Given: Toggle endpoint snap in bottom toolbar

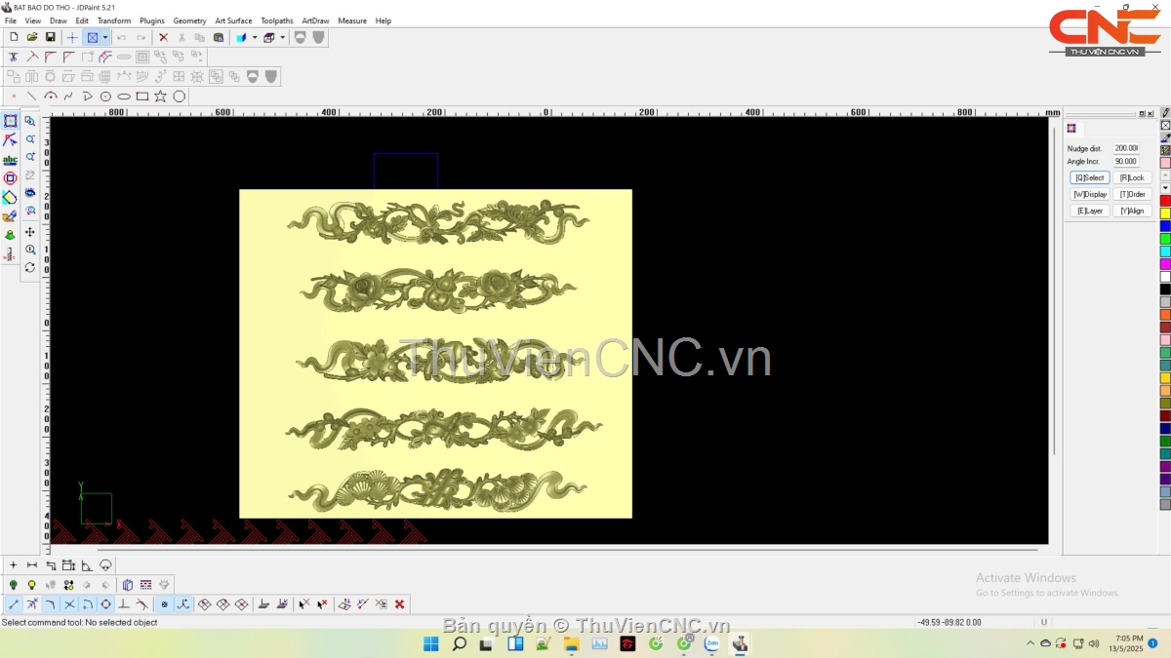Looking at the screenshot, I should (x=14, y=604).
